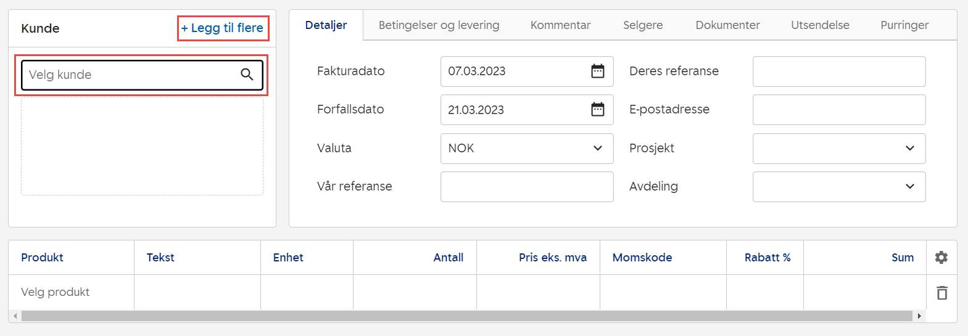The height and width of the screenshot is (336, 968).
Task: Open the Forfallsdato calendar picker
Action: pyautogui.click(x=597, y=110)
